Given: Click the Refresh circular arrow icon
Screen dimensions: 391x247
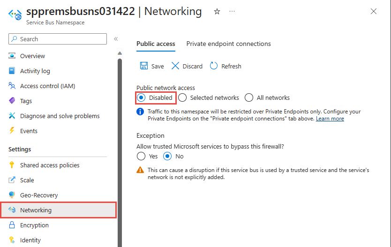Looking at the screenshot, I should [x=213, y=66].
